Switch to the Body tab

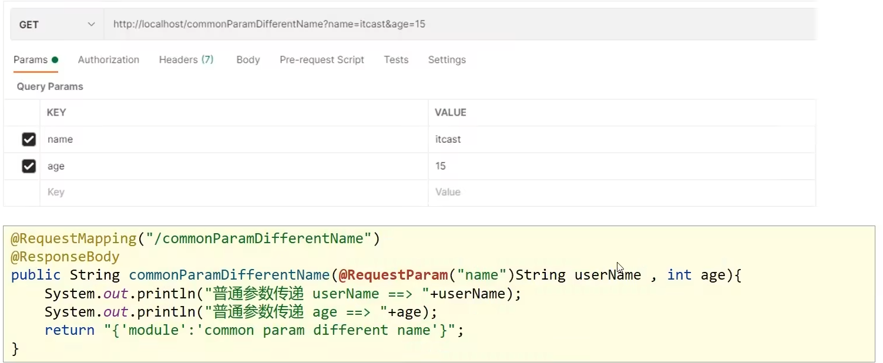coord(248,60)
